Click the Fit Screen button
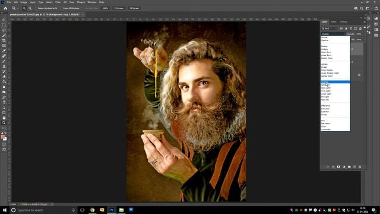 (x=119, y=8)
